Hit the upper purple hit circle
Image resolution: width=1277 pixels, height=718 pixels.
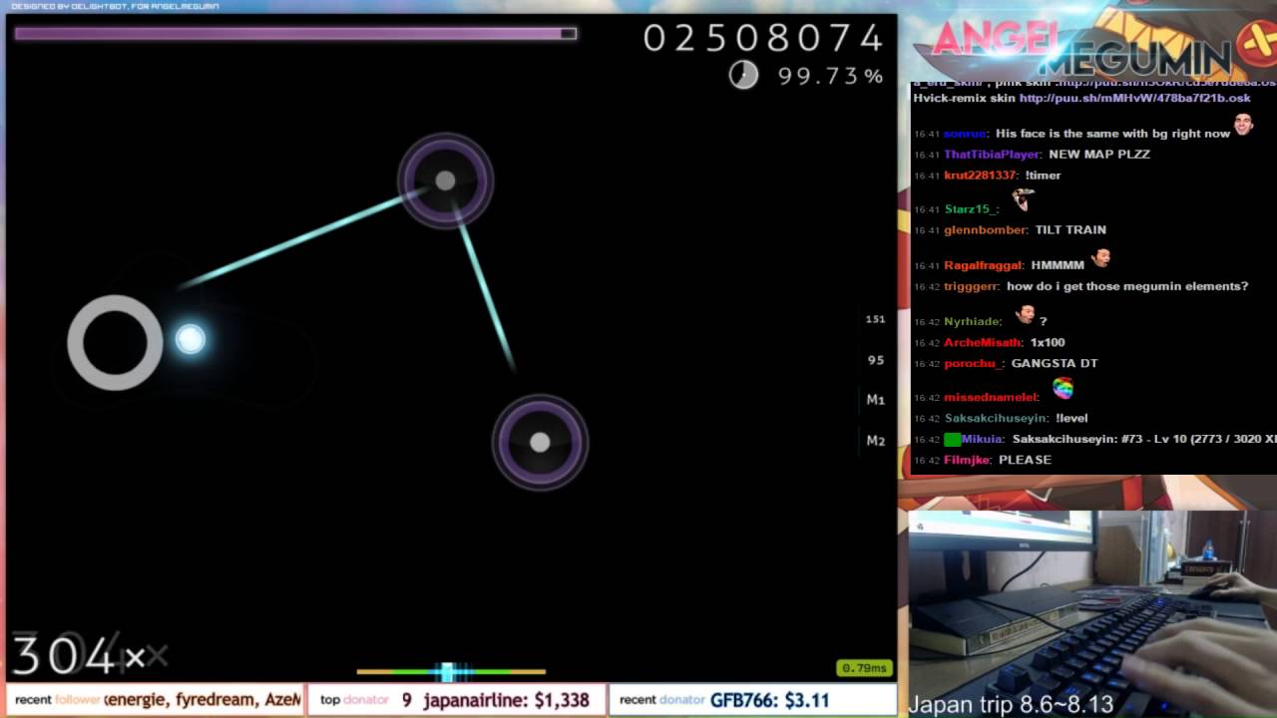(445, 180)
